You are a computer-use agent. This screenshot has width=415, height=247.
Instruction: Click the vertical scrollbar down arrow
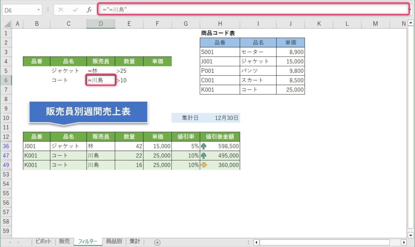pyautogui.click(x=410, y=234)
